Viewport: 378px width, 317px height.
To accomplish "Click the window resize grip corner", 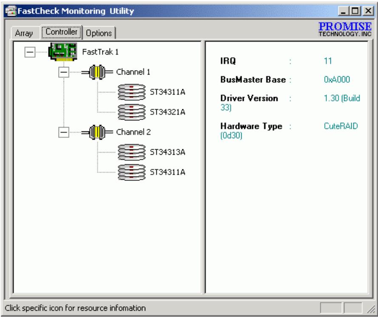I will (371, 309).
